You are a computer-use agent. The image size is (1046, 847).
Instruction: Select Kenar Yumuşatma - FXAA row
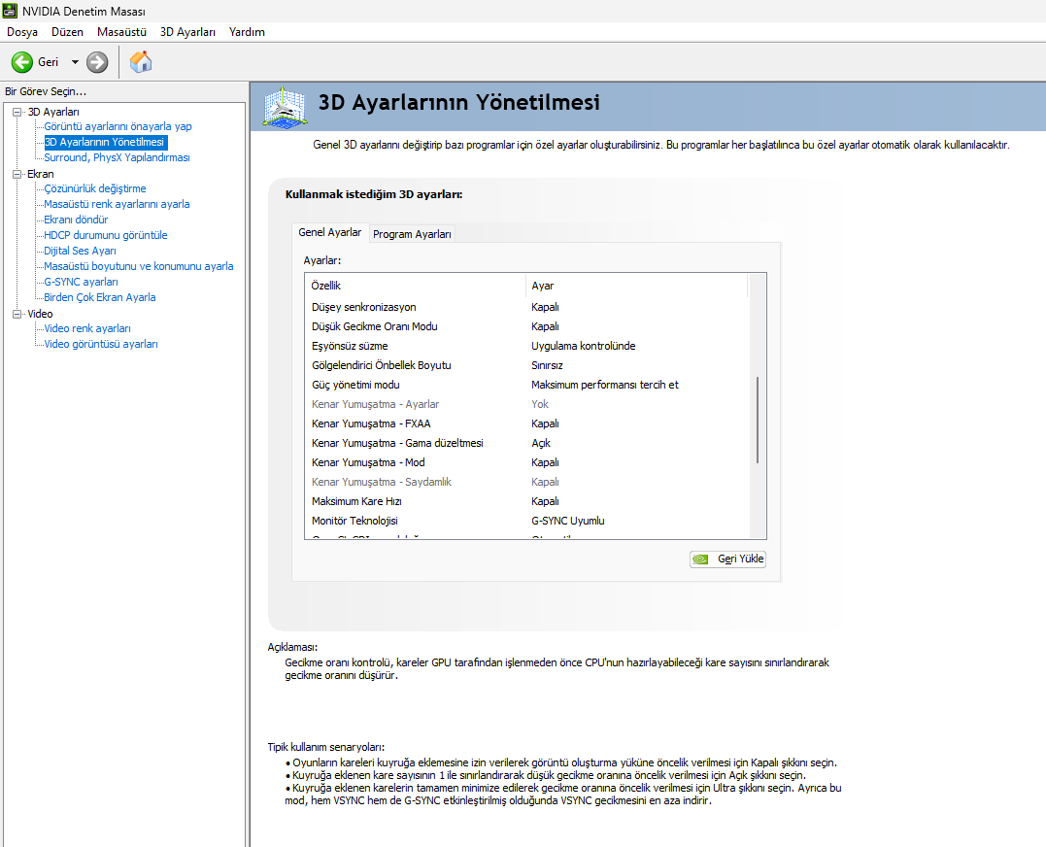pos(527,423)
